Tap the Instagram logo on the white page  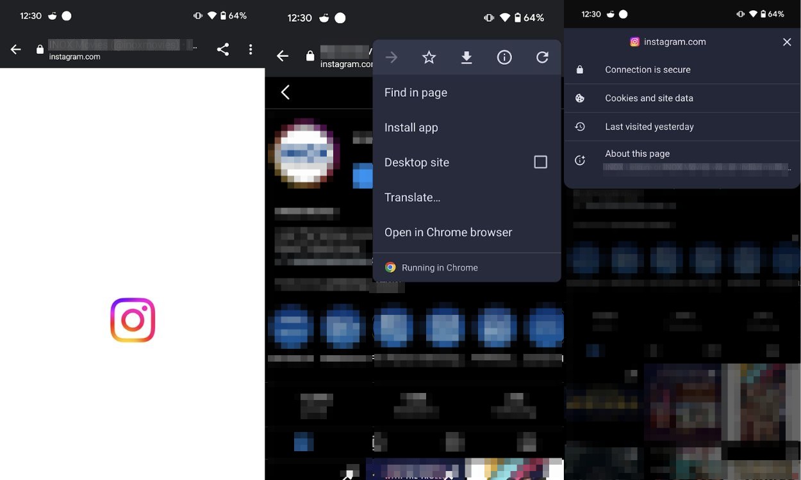click(x=133, y=319)
